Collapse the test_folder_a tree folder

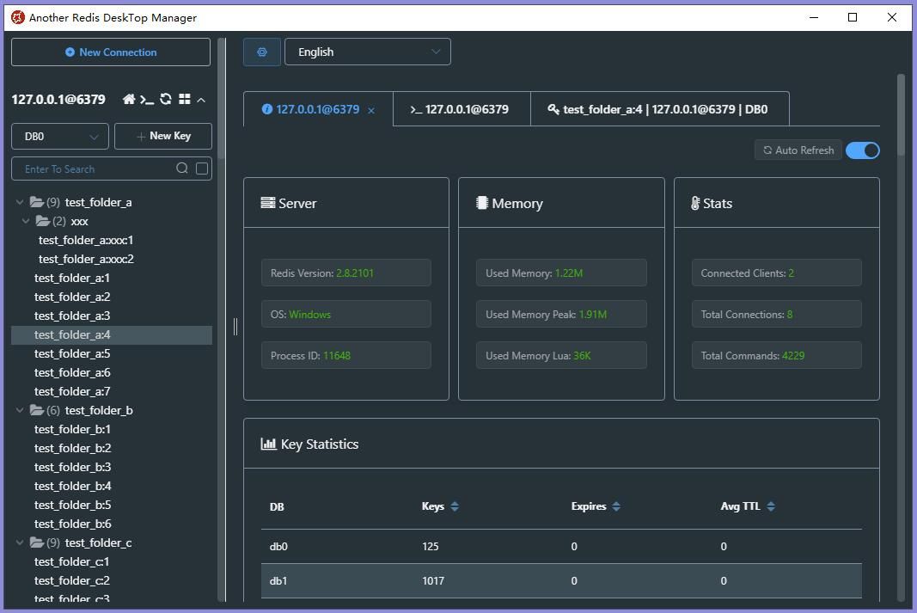click(19, 202)
